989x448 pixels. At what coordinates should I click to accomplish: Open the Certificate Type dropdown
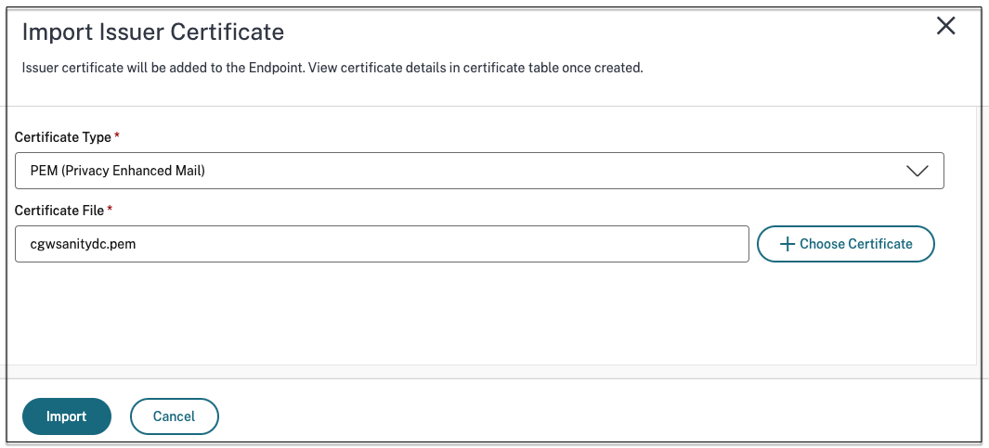point(479,171)
